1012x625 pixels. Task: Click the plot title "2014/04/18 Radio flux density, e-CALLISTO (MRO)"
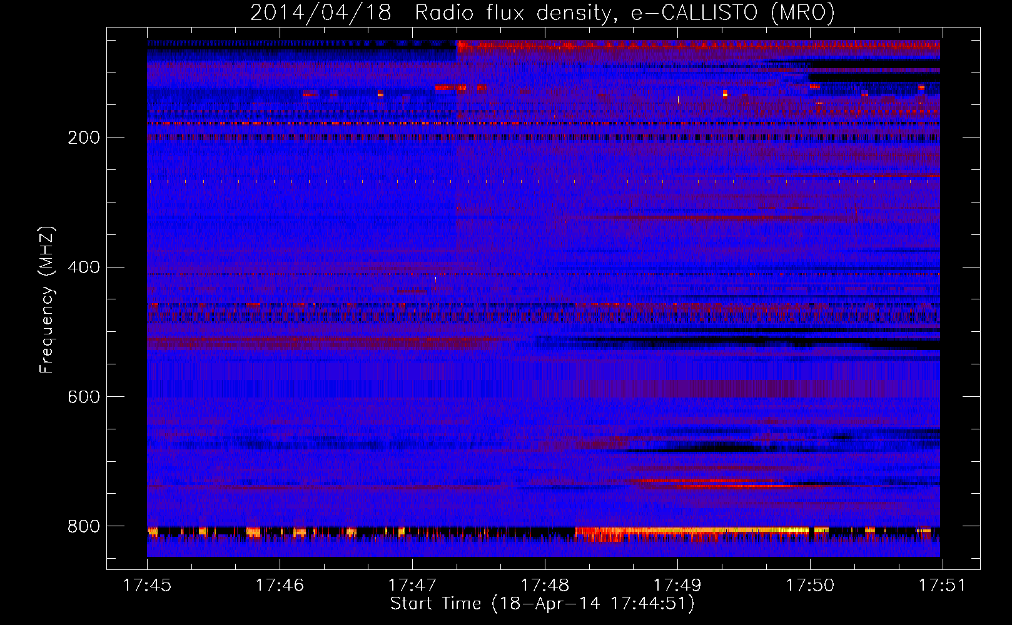[x=542, y=12]
